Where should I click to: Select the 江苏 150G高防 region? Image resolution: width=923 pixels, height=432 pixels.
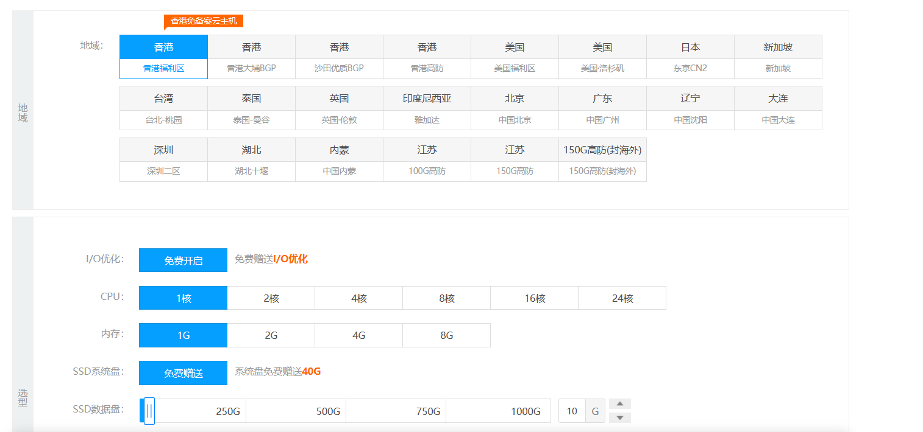coord(515,159)
